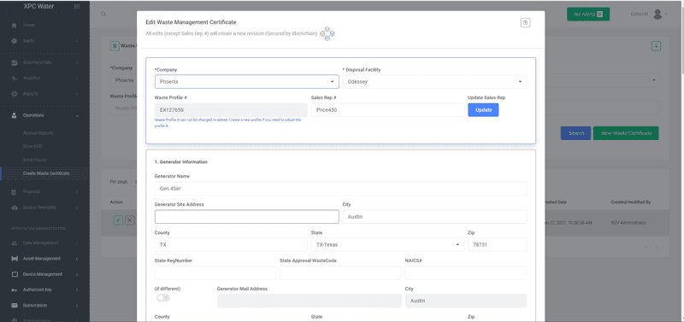This screenshot has height=322, width=684.
Task: Expand the Device Management submenu
Action: (77, 274)
